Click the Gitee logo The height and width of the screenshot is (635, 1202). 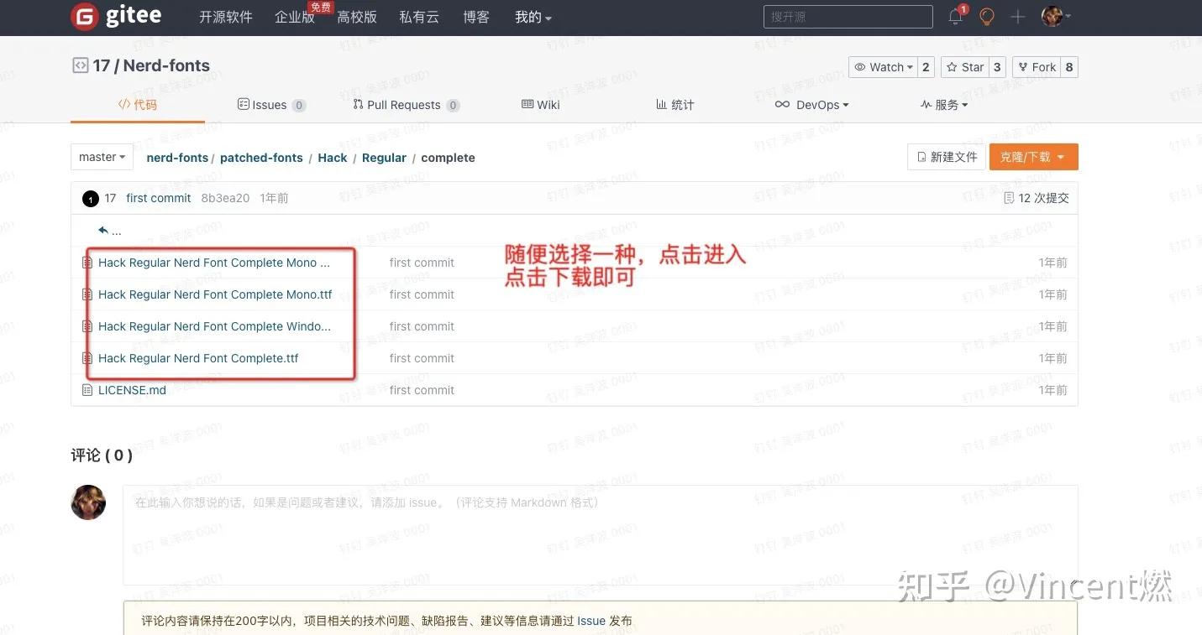coord(116,17)
